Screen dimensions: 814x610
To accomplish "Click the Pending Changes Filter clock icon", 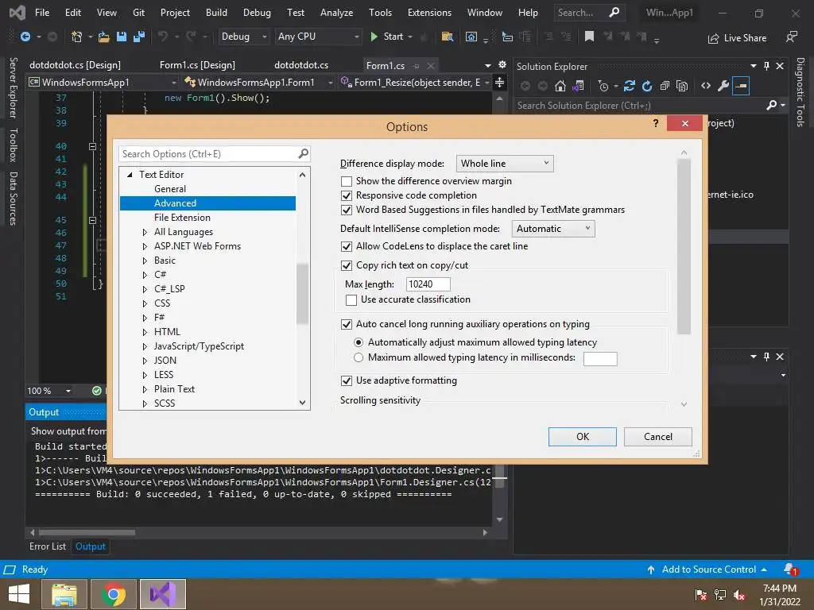I will 603,86.
